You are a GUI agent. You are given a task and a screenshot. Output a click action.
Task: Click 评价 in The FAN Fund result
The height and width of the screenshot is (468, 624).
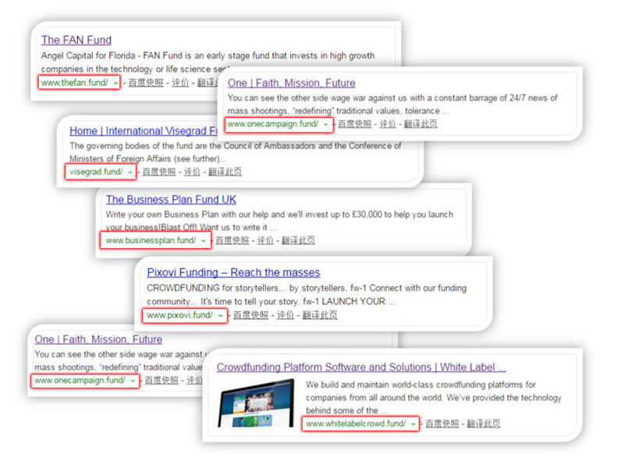coord(180,83)
